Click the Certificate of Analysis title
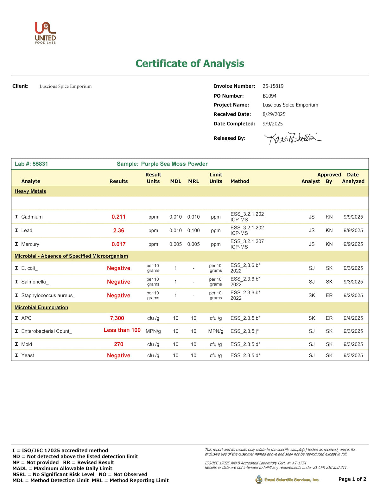 pyautogui.click(x=190, y=63)
